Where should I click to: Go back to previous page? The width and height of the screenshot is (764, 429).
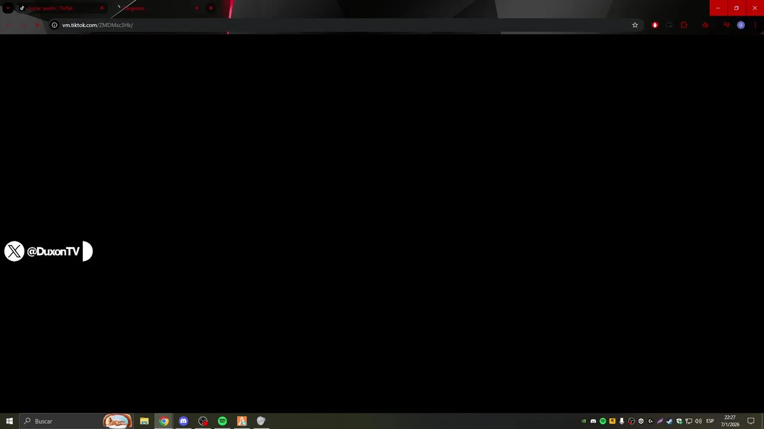click(8, 25)
